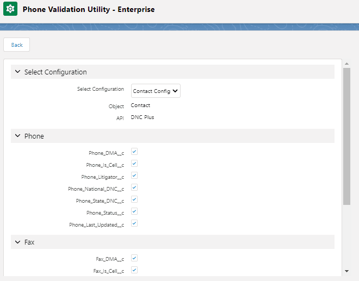
Task: Uncheck the Phone_Litigator__c checkbox
Action: click(x=134, y=176)
